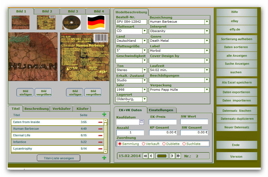This screenshot has height=177, width=268.
Task: Switch to the Bild 2 tab
Action: coord(47,11)
